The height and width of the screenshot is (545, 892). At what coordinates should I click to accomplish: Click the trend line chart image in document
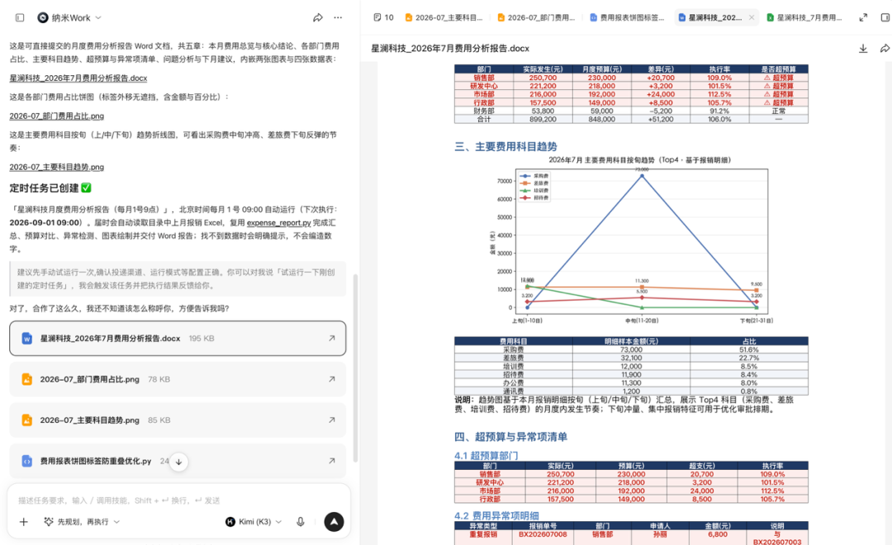coord(632,240)
